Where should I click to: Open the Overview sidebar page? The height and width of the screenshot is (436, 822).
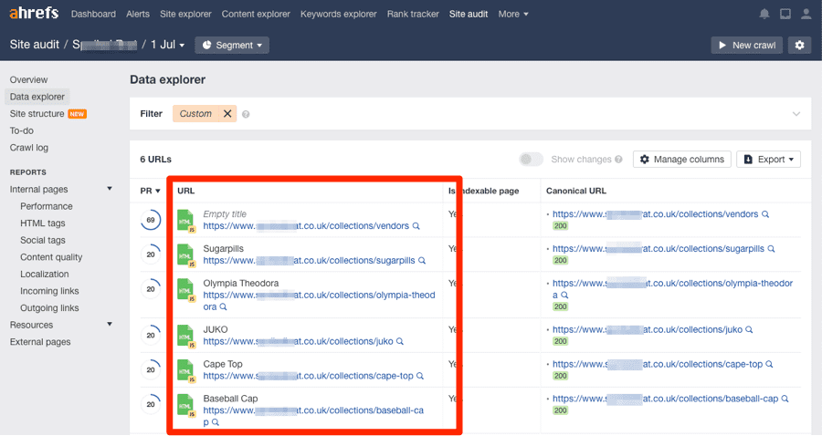[29, 79]
